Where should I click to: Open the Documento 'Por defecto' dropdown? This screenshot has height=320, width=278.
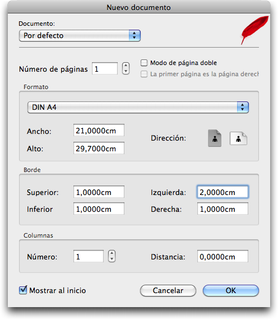80,35
